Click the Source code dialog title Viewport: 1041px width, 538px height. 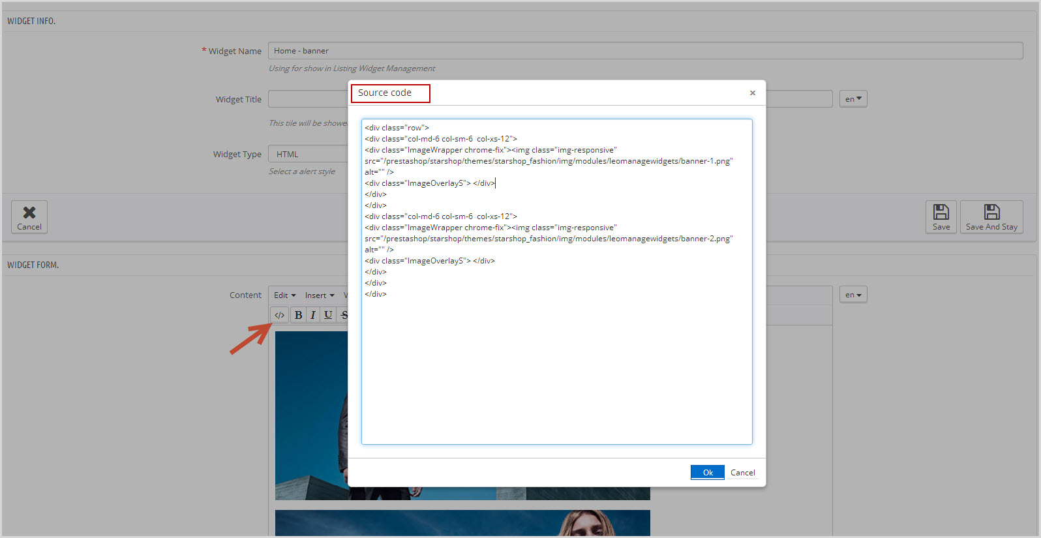click(385, 93)
